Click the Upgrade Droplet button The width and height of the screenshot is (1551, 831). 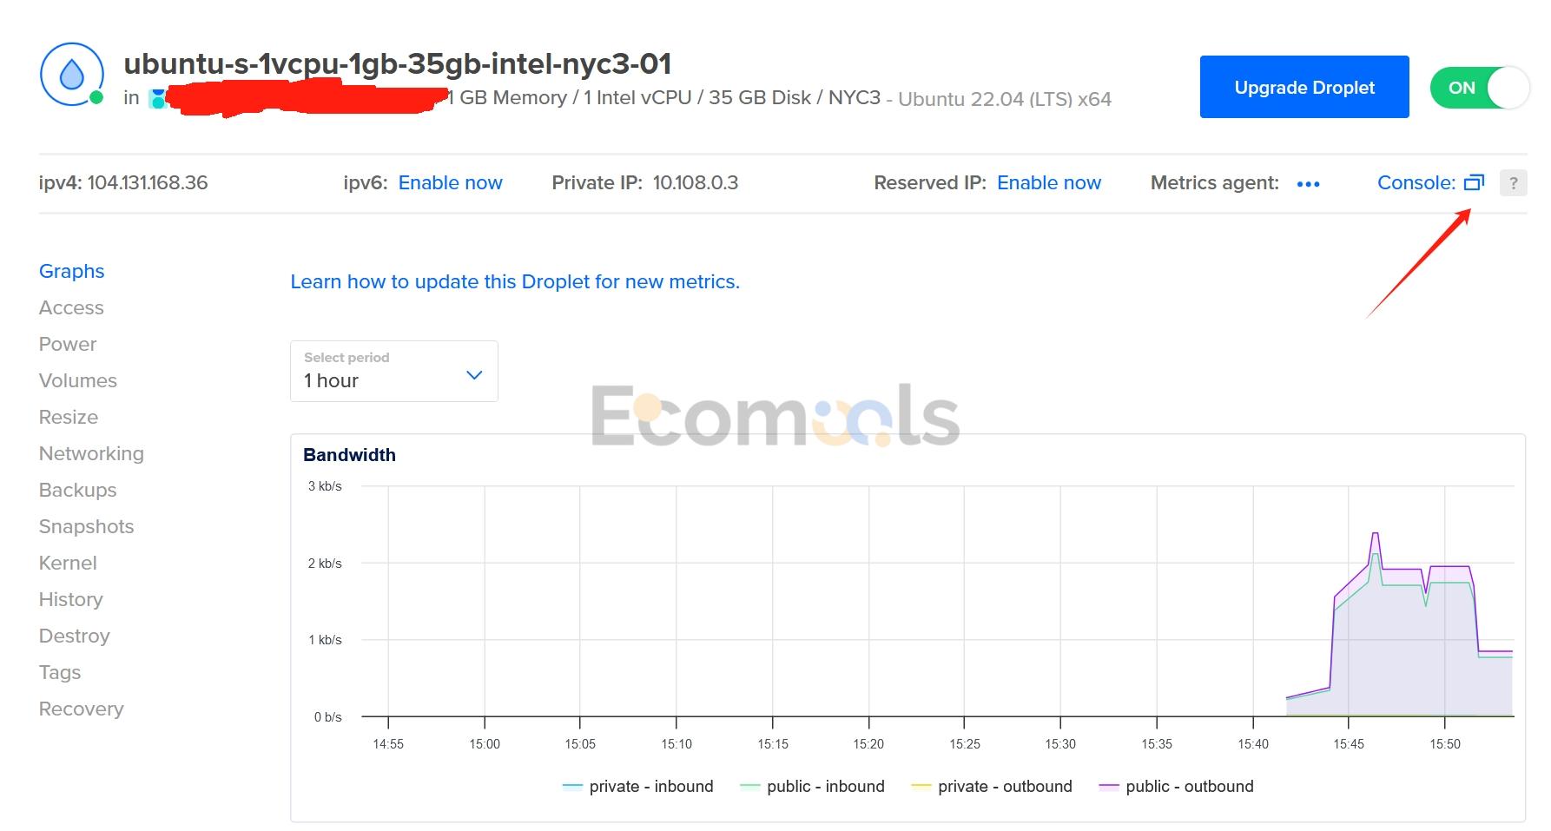(1304, 87)
